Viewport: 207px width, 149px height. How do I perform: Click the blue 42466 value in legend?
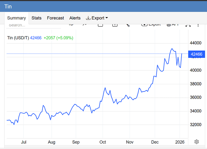36,38
